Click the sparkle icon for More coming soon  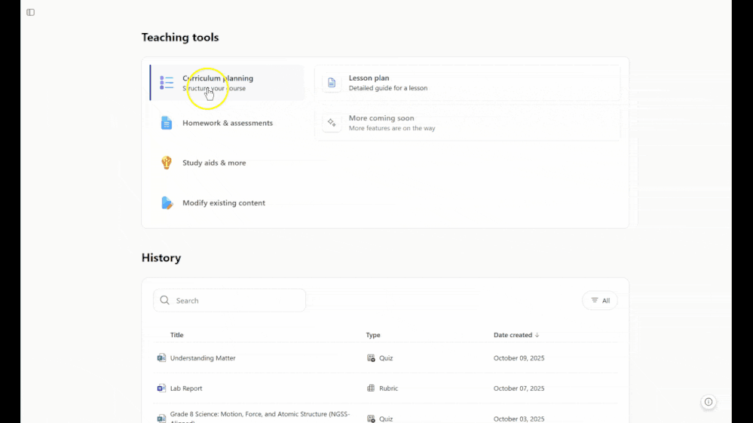[x=332, y=123]
